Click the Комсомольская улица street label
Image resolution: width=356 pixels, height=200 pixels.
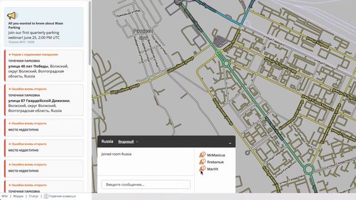[291, 115]
